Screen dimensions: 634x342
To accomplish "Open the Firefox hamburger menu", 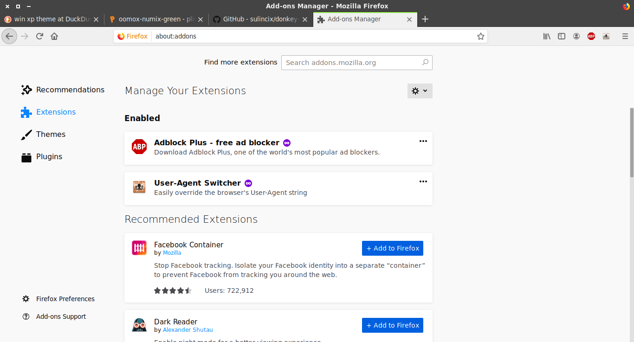I will point(625,36).
